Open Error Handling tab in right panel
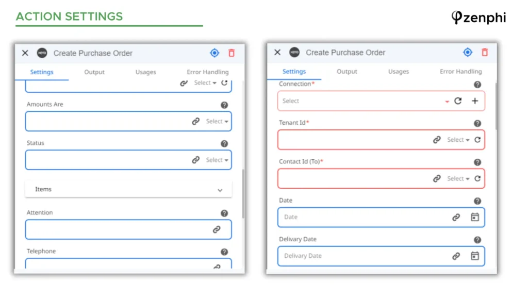The image size is (528, 297). pos(460,71)
